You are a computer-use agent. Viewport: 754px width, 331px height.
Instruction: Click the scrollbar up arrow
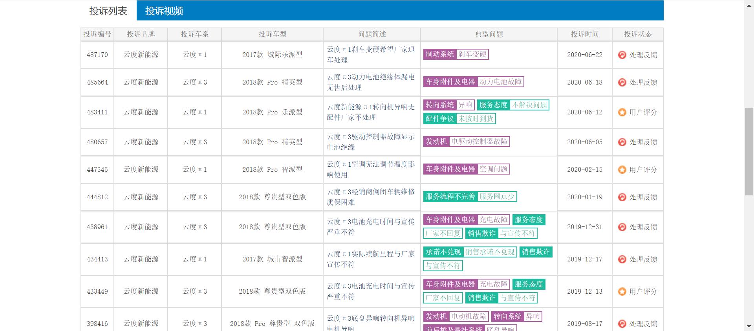click(x=749, y=4)
